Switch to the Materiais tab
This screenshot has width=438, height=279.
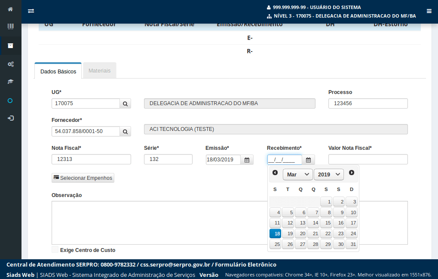pos(99,70)
